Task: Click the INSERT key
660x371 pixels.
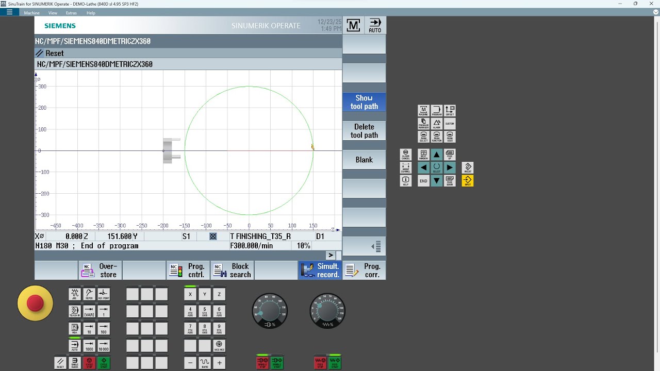Action: coord(468,167)
